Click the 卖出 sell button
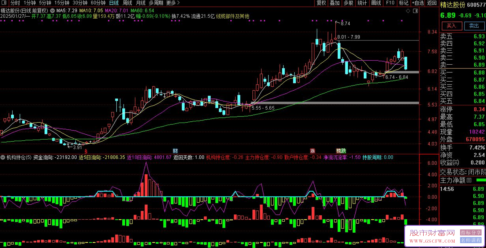This screenshot has height=248, width=486. tap(474, 25)
